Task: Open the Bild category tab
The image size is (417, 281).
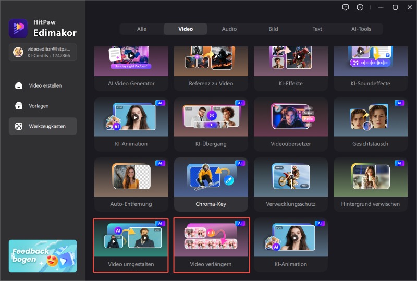Action: (273, 29)
